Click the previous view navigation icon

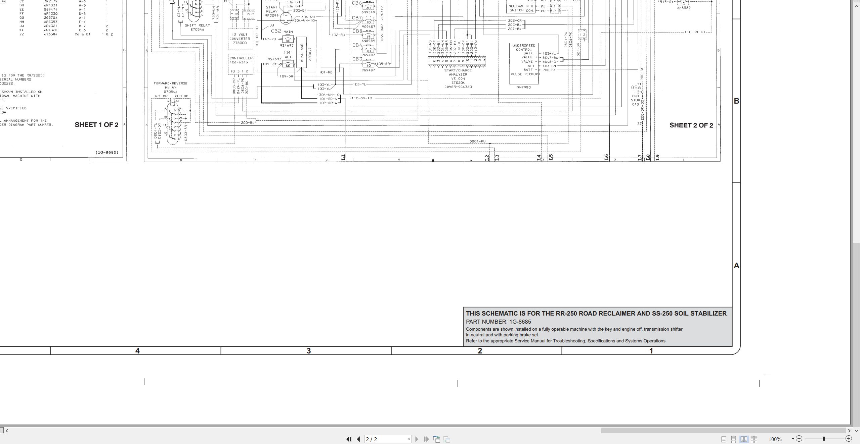coord(437,439)
